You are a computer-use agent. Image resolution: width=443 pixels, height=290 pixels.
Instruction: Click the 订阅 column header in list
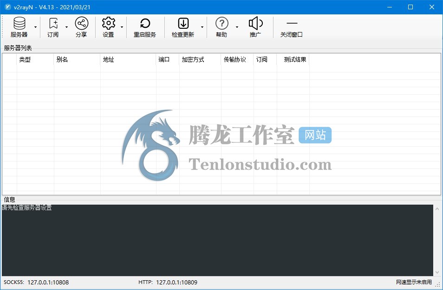pyautogui.click(x=265, y=59)
